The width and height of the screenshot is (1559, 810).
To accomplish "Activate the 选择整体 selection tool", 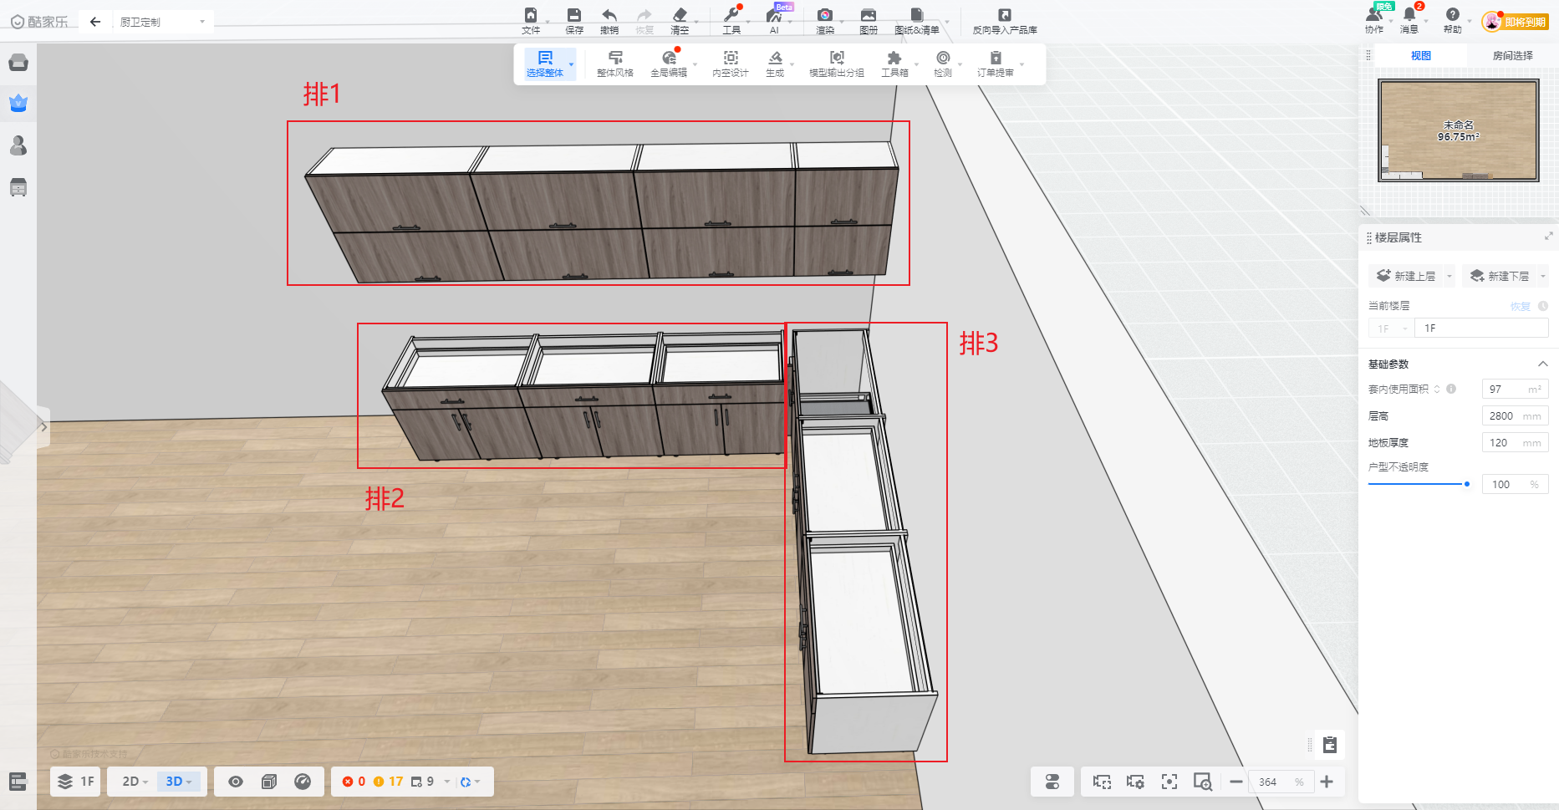I will pos(545,64).
